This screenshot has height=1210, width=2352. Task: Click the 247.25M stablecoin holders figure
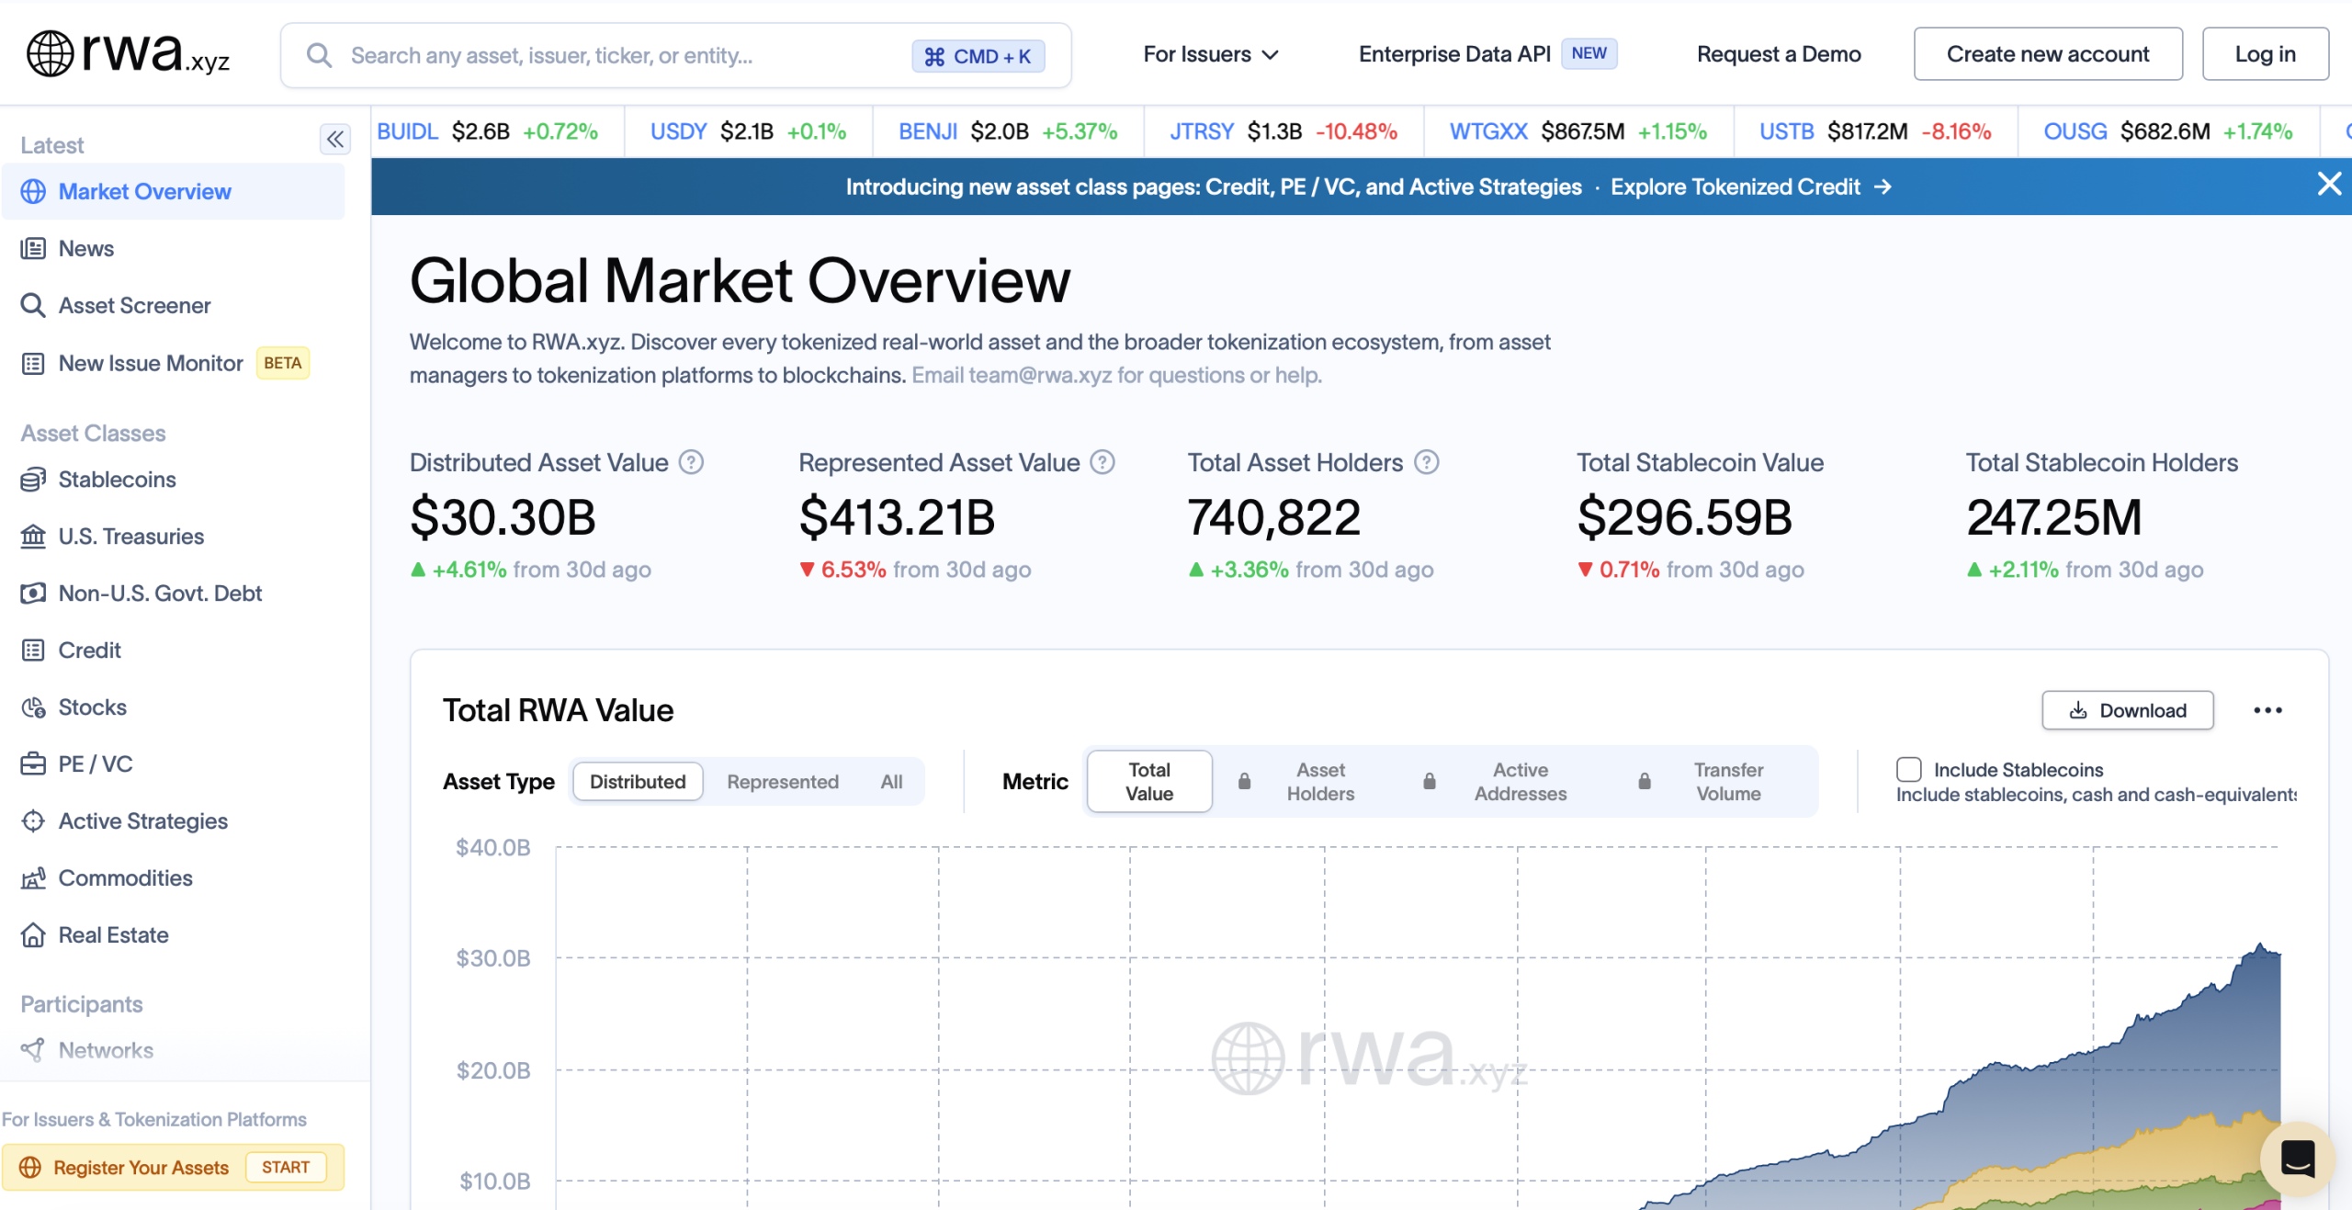(2053, 517)
